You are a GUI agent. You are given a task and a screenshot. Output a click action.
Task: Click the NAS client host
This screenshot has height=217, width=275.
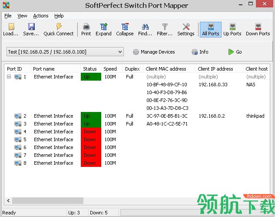point(251,85)
